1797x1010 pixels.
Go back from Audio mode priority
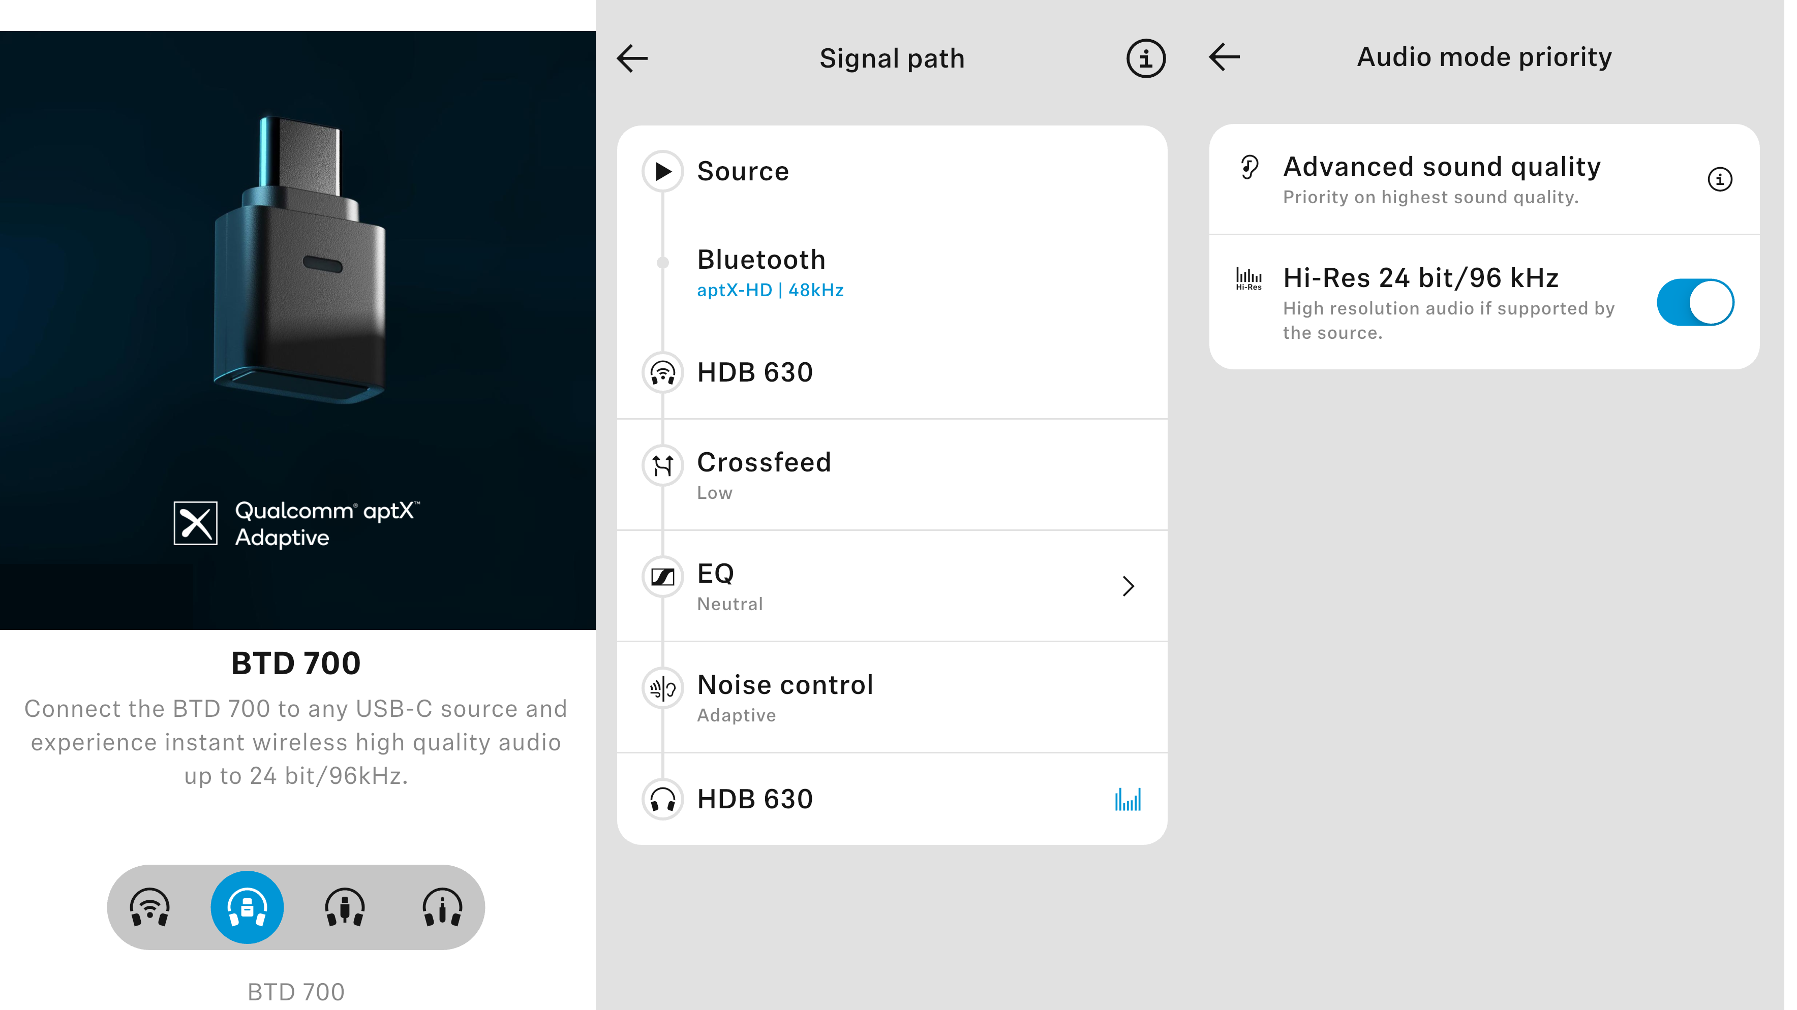click(x=1224, y=57)
